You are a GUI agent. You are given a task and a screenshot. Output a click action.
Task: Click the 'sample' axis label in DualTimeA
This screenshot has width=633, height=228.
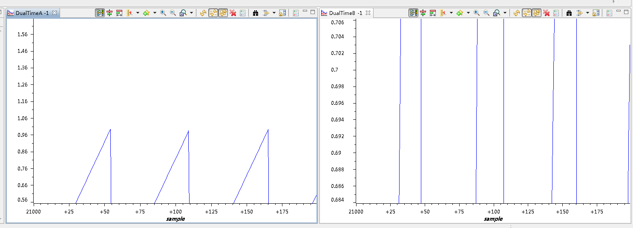tap(175, 219)
